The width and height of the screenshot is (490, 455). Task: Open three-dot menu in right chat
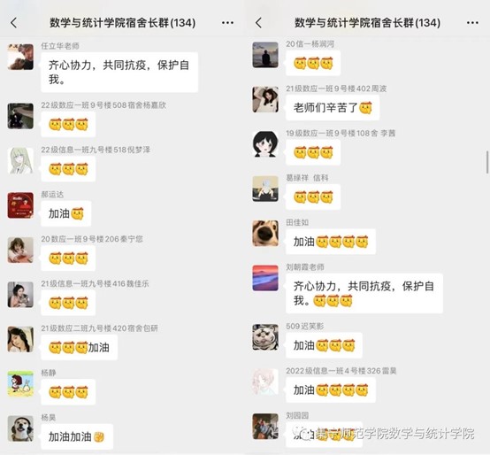pyautogui.click(x=472, y=23)
